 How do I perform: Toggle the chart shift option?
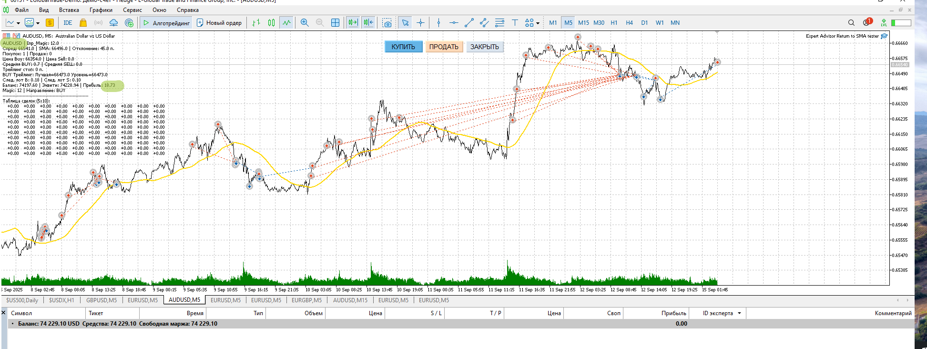[368, 23]
